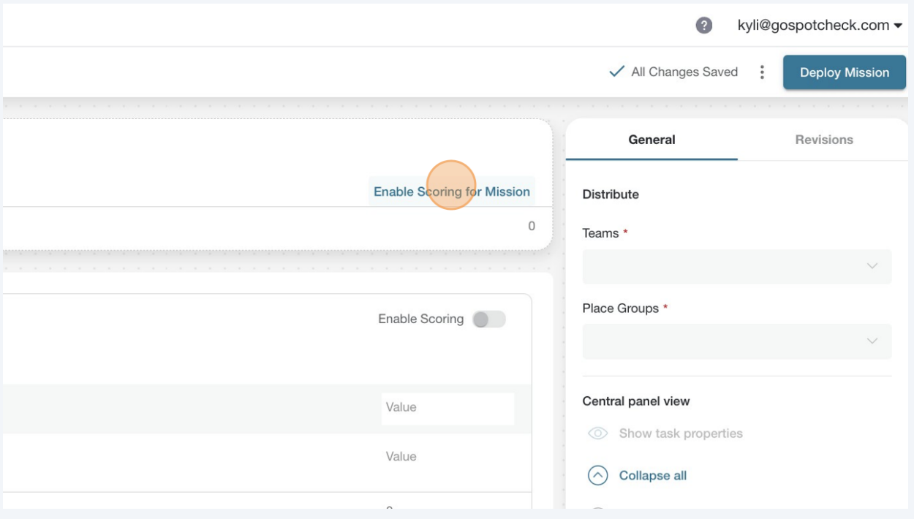
Task: Click the second Value text below
Action: pyautogui.click(x=401, y=456)
